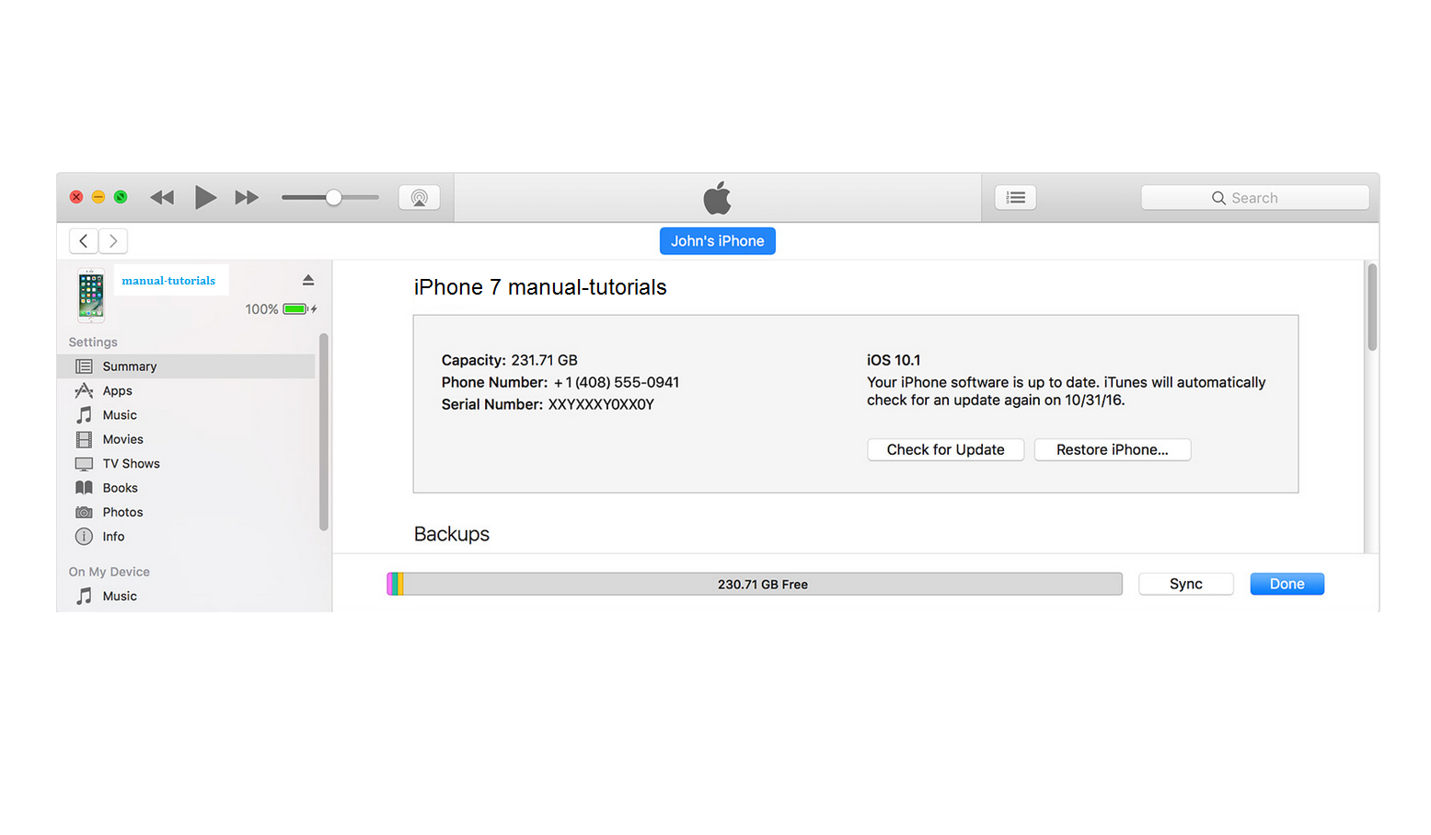Open the Up Next list button
Viewport: 1431px width, 835px height.
1016,197
